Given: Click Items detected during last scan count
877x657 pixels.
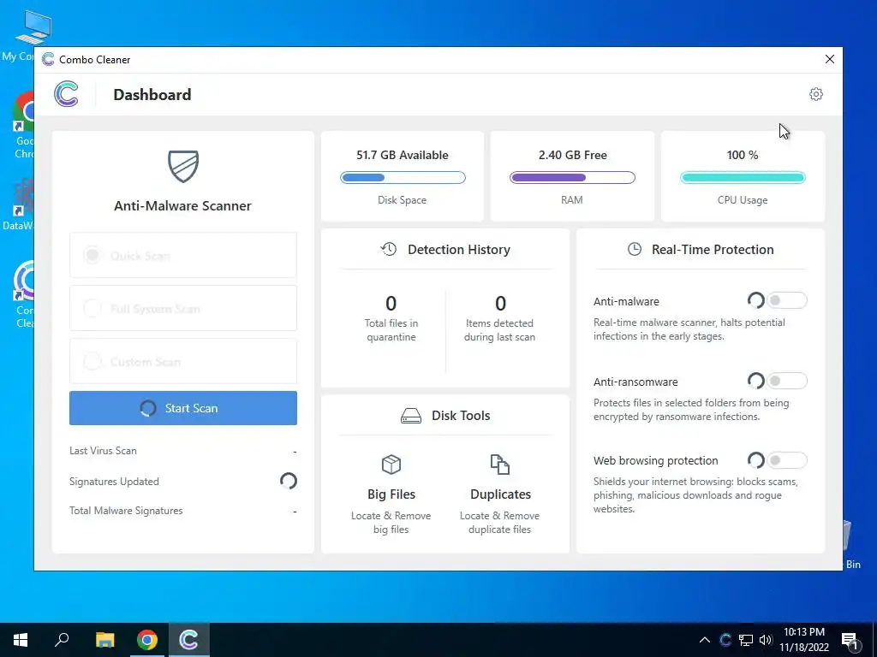Looking at the screenshot, I should coord(500,304).
